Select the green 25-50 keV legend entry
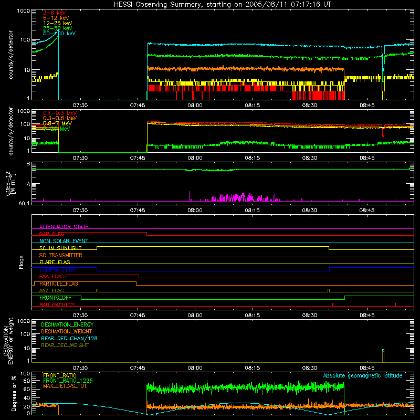 tap(58, 28)
